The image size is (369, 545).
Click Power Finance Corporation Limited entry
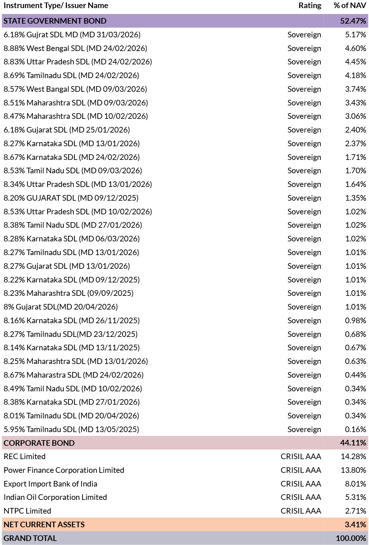pos(64,470)
